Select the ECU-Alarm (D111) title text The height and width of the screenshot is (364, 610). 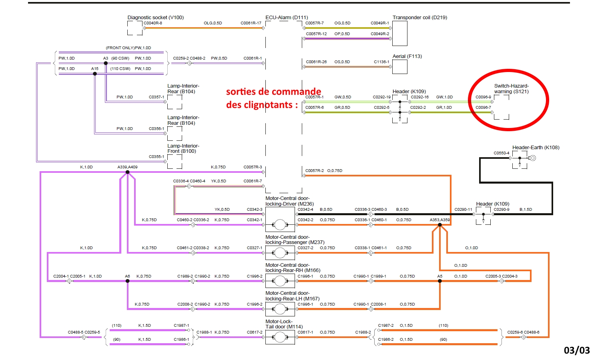pyautogui.click(x=287, y=18)
